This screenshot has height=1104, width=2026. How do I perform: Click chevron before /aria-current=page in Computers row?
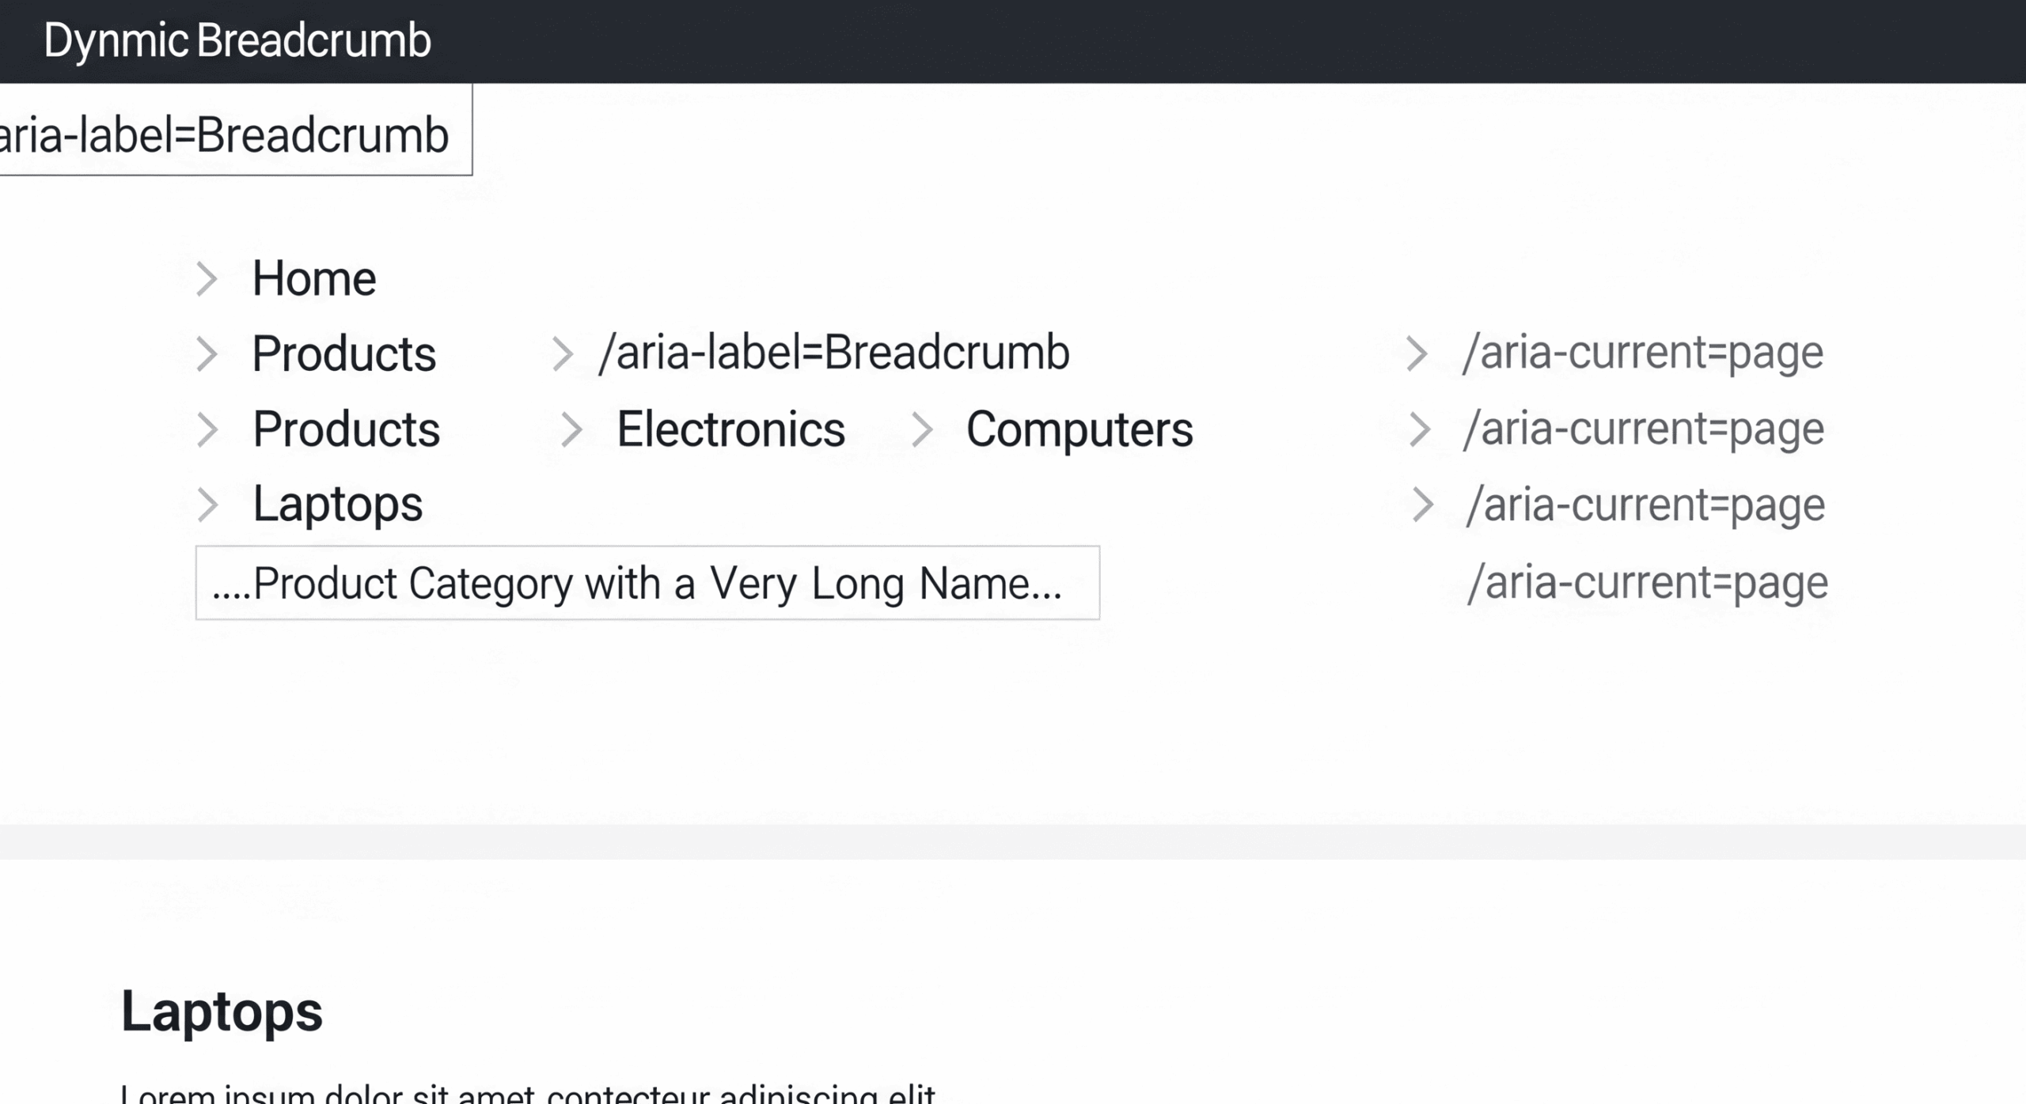coord(1420,430)
